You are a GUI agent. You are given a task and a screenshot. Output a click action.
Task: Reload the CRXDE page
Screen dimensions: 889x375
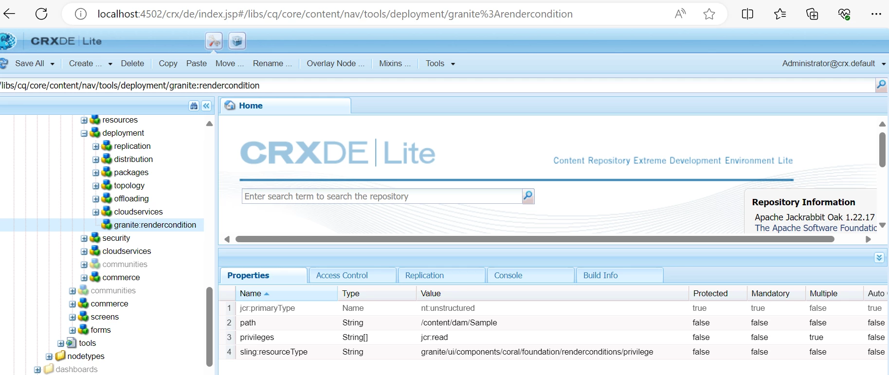point(41,14)
